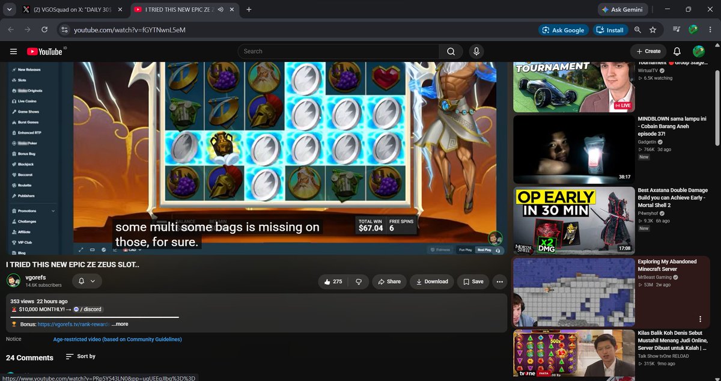
Task: Open Sort by comments menu
Action: [x=81, y=356]
